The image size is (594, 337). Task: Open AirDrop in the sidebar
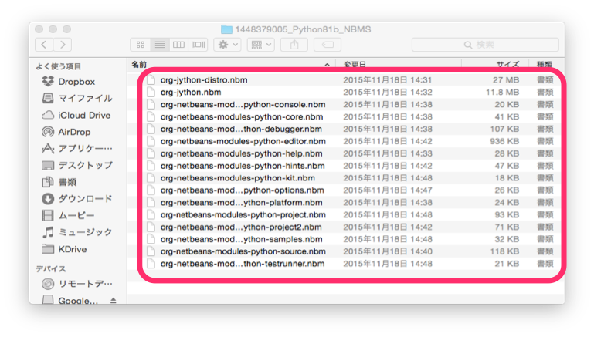pyautogui.click(x=66, y=132)
